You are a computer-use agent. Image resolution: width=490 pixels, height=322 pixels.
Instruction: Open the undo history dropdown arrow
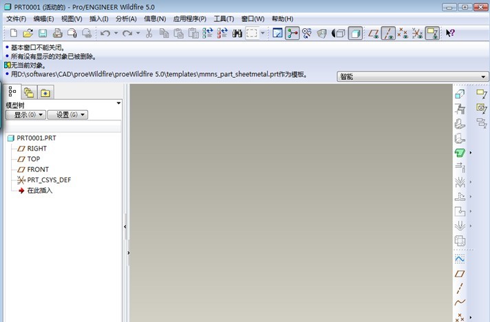[x=116, y=33]
